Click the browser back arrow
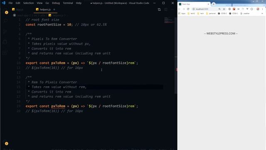The height and width of the screenshot is (150, 266). [180, 9]
